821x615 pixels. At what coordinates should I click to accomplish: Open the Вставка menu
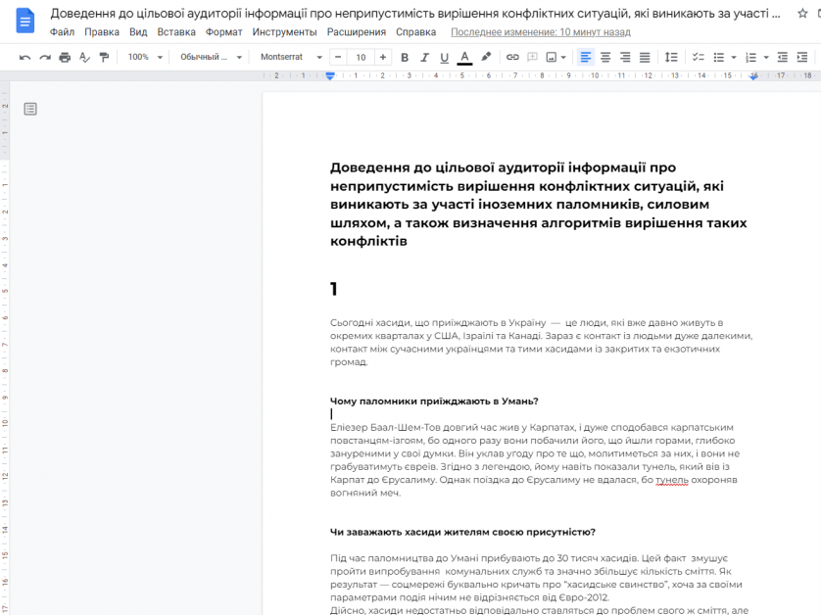176,32
